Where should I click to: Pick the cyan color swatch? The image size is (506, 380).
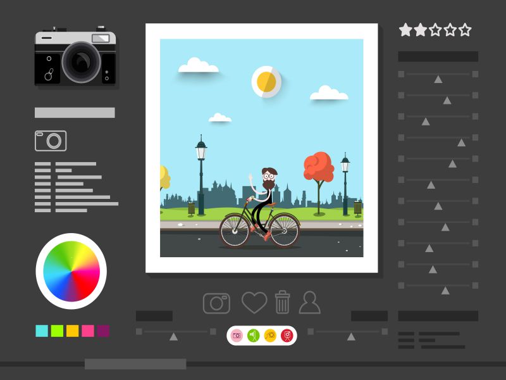point(42,331)
